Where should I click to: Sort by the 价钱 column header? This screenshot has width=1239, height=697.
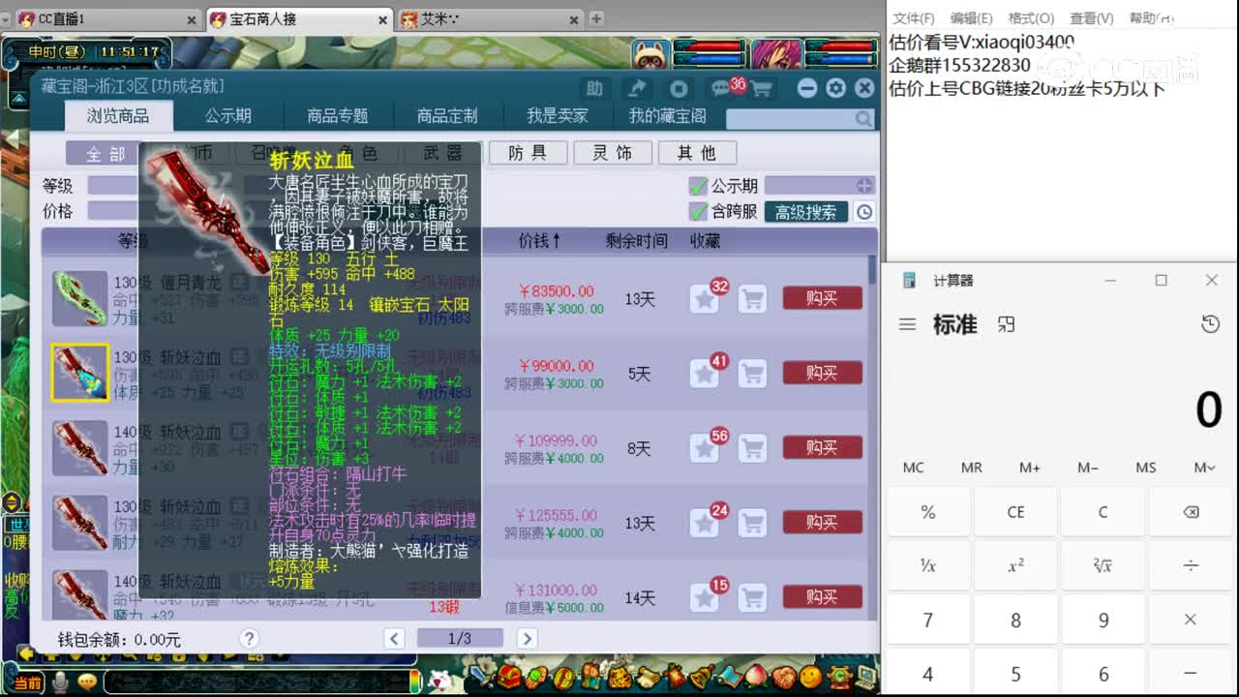click(540, 241)
